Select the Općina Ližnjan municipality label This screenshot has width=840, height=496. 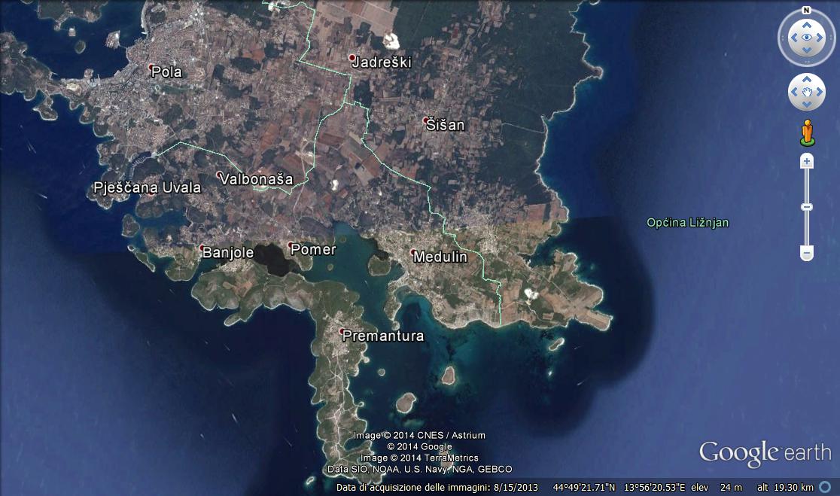[688, 222]
